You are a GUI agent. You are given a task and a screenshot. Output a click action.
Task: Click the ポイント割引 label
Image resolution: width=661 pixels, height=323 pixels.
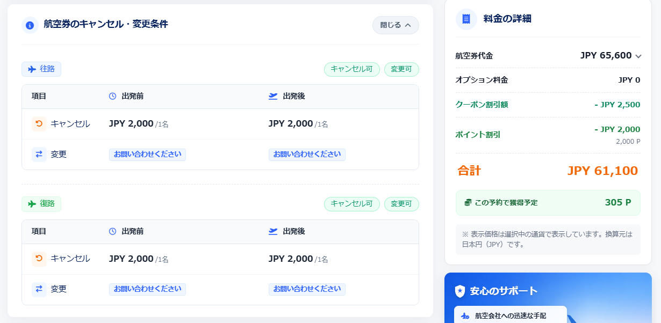point(478,135)
